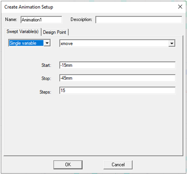Open the Single variable dropdown arrow

(x=47, y=43)
